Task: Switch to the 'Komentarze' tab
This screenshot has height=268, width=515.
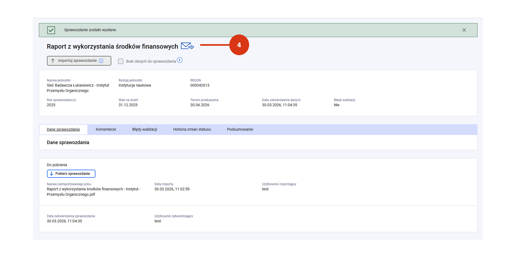Action: click(106, 129)
